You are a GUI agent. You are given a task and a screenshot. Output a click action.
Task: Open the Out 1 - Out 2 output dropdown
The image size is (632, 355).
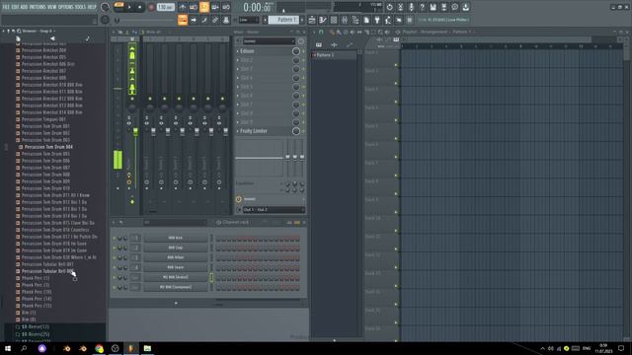tap(274, 210)
